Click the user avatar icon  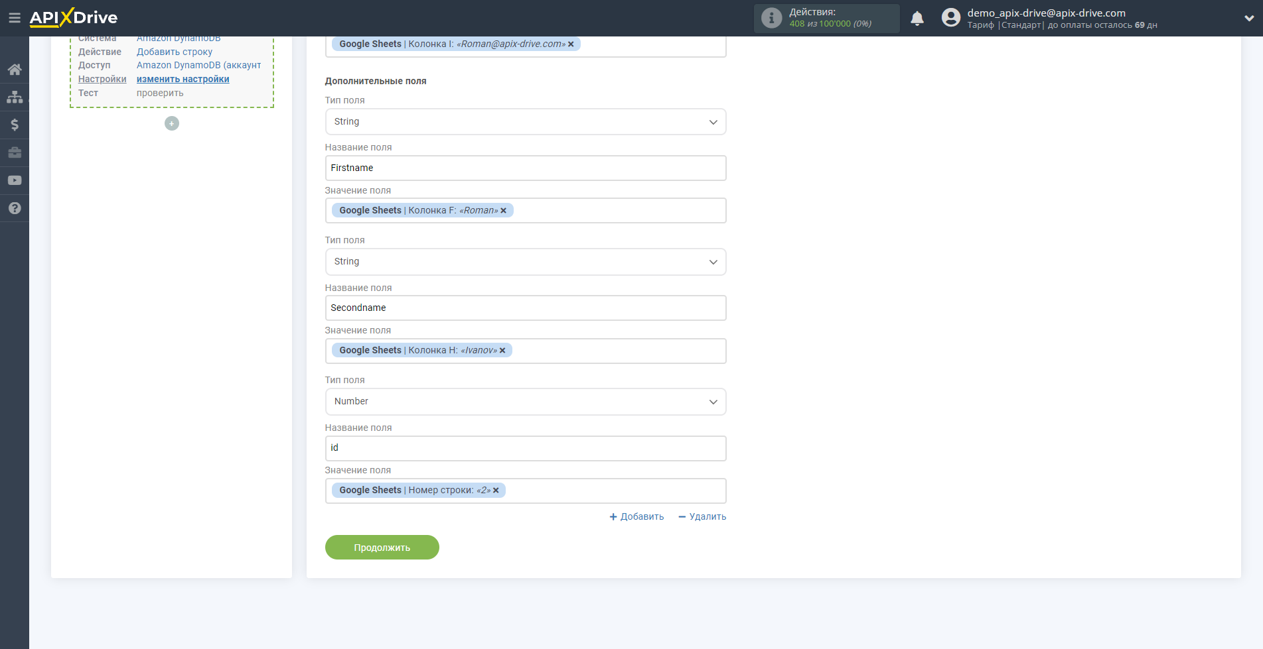[950, 18]
